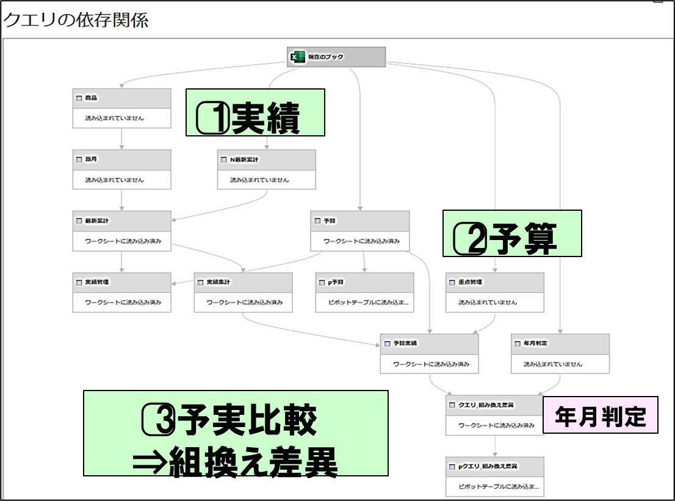Screen dimensions: 675x502
Task: Click the クエリの依存関係 dialog title
Action: point(76,19)
